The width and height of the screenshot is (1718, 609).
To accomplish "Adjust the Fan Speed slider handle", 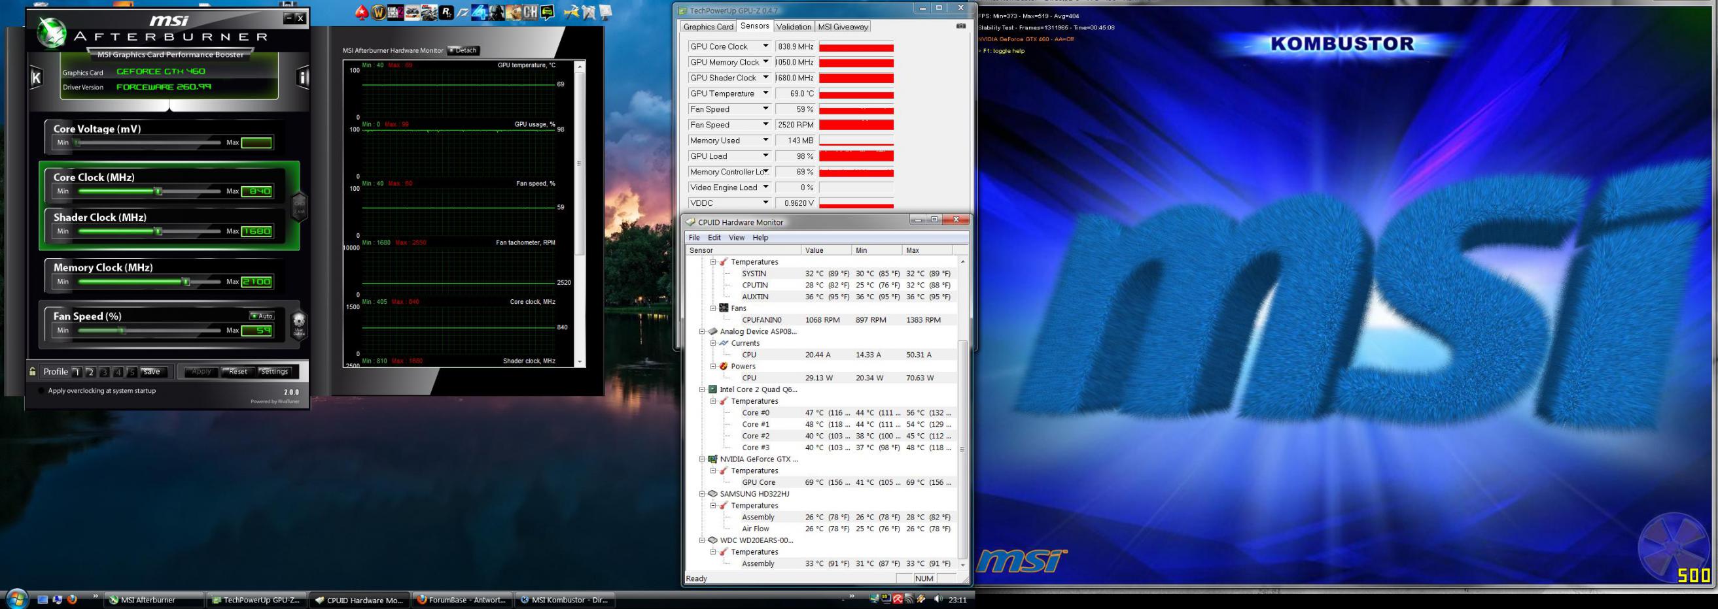I will pos(122,331).
